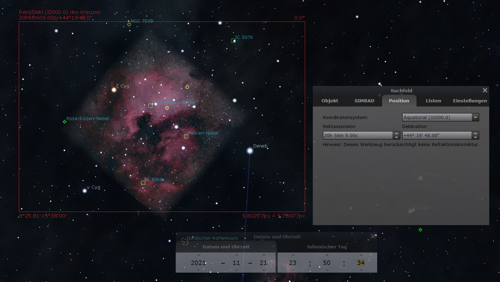Click the Rekt/Dekl des Kreuzes header text
The width and height of the screenshot is (500, 282).
[60, 12]
